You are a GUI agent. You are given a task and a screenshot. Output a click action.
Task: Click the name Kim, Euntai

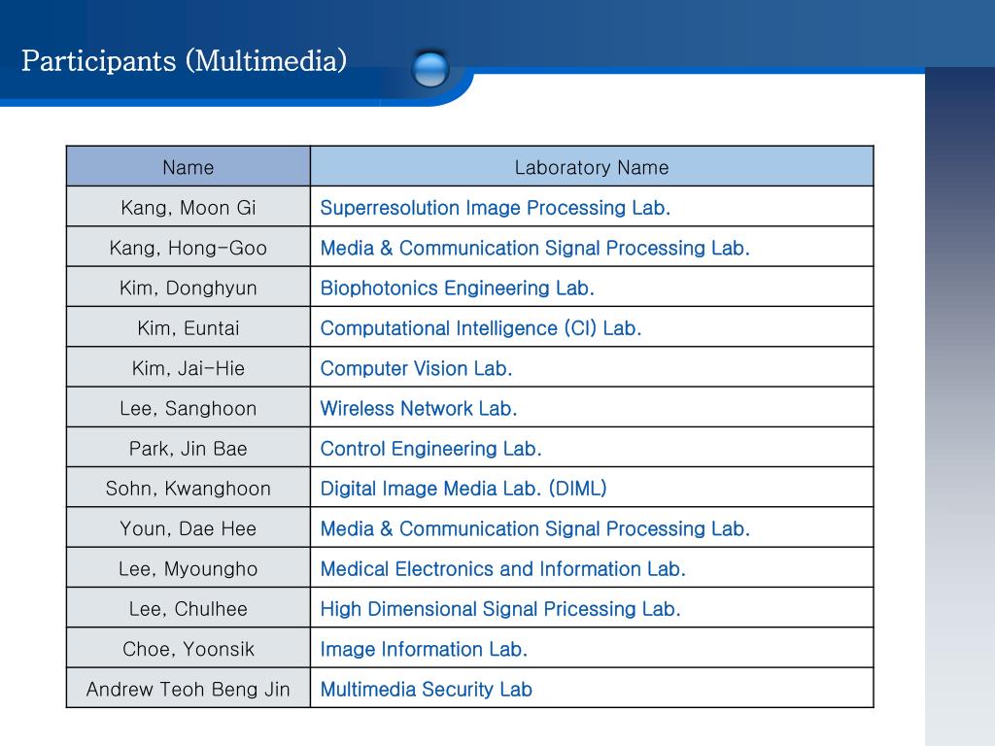point(189,328)
